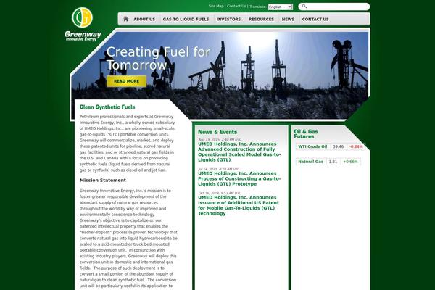435x290 pixels.
Task: Click the Greenway Innovative Energy logo
Action: pos(83,25)
